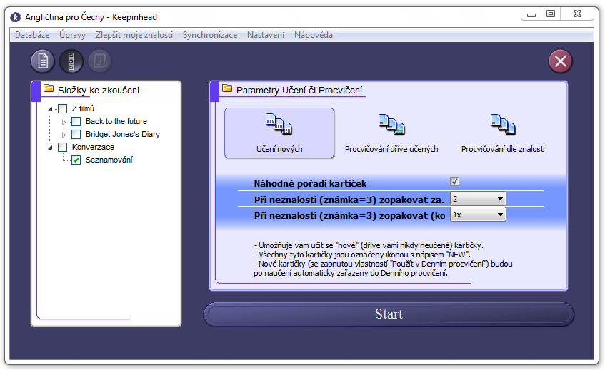The width and height of the screenshot is (605, 370).
Task: Select Učení nových mode
Action: (x=279, y=133)
